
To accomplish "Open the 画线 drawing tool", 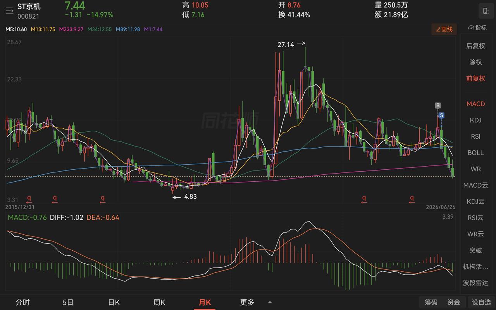I will (444, 29).
